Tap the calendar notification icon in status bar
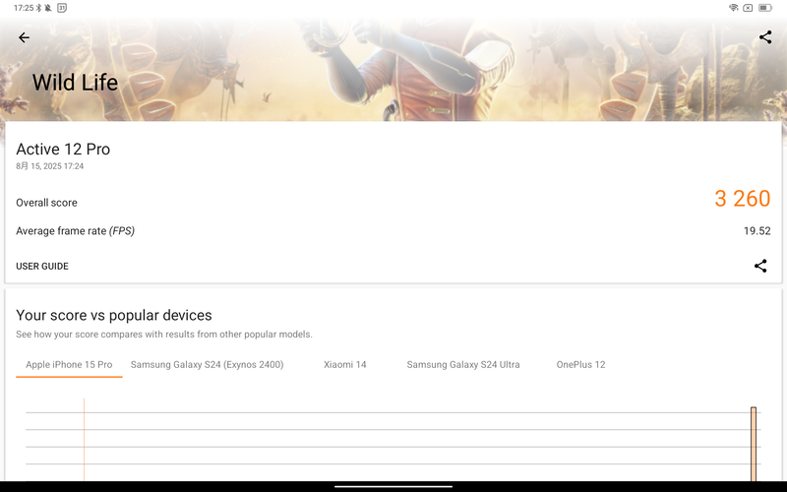The height and width of the screenshot is (492, 787). click(x=62, y=8)
